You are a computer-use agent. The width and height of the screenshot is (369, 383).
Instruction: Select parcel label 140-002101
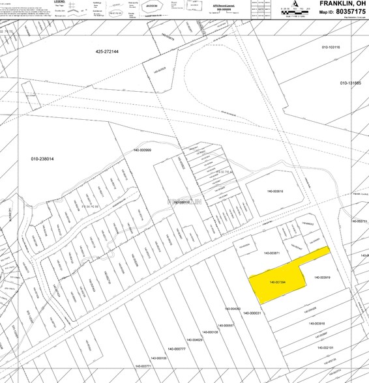[325, 348]
